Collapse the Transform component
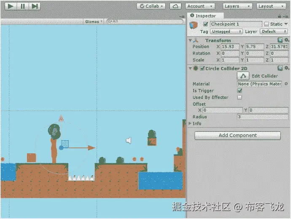 click(x=190, y=40)
